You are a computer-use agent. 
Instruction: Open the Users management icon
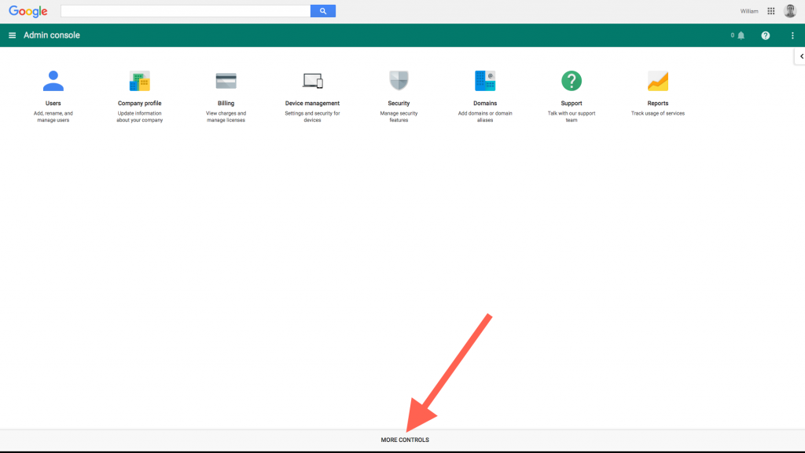tap(53, 81)
